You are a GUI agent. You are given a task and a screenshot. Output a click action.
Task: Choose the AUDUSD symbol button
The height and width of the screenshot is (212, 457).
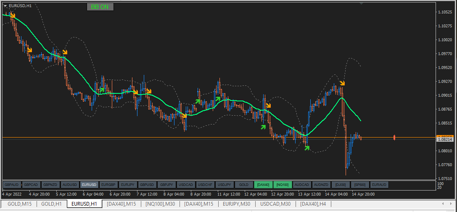tap(70, 185)
